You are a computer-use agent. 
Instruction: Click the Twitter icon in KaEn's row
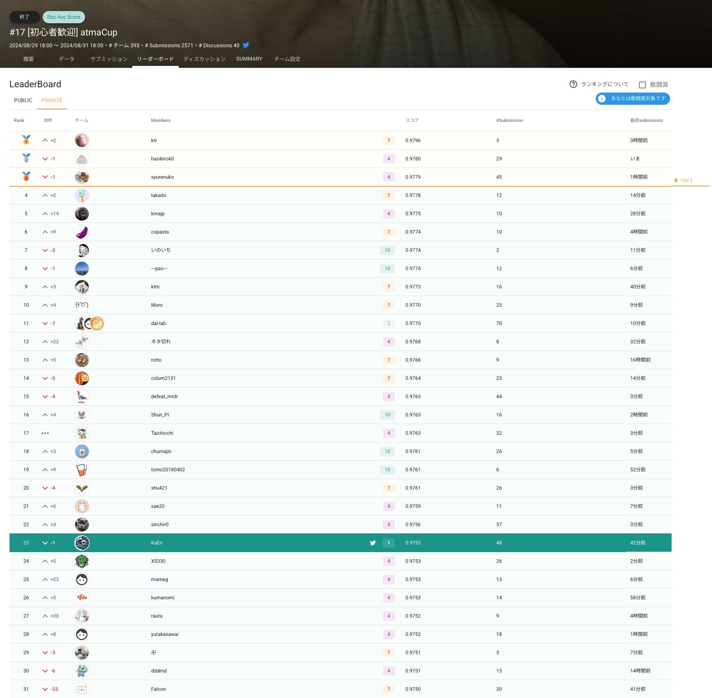coord(372,543)
